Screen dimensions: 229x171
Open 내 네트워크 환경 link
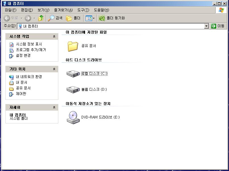coord(29,77)
